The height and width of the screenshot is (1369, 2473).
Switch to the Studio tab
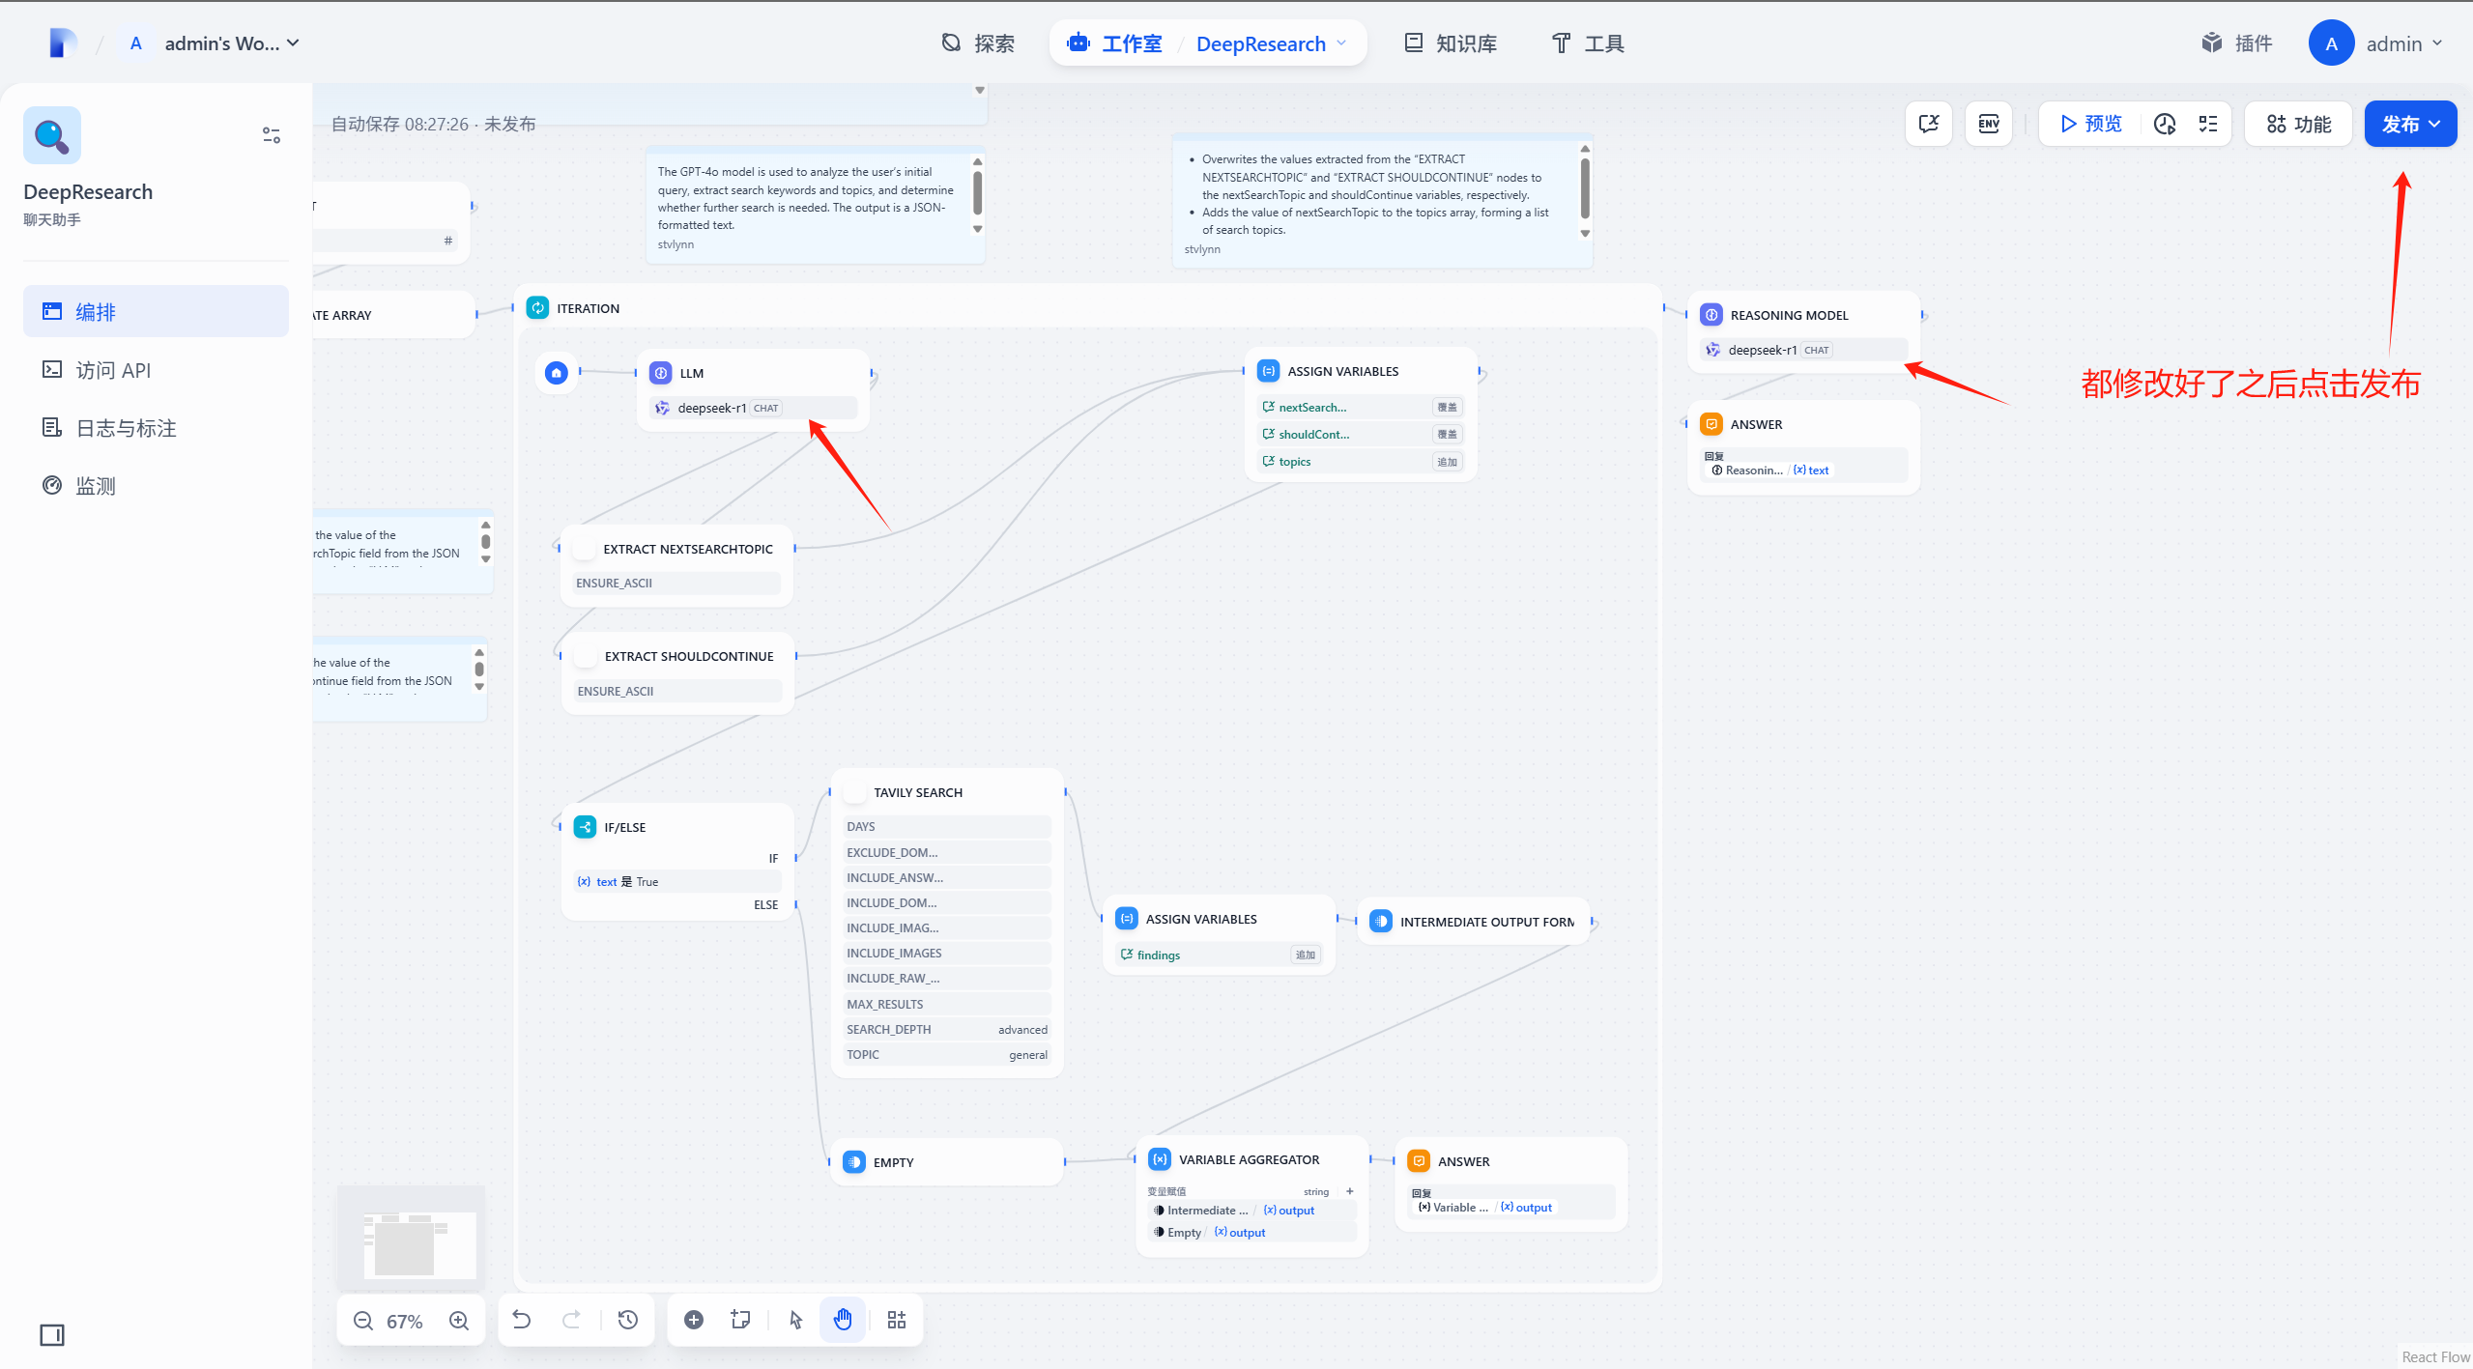point(1115,43)
